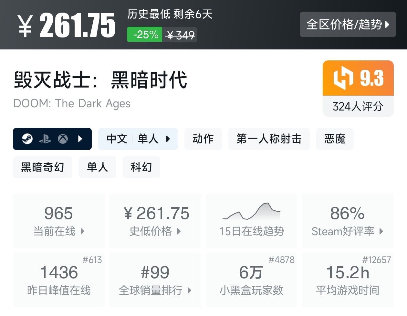This screenshot has width=407, height=316.
Task: Open Steam好评率 review details
Action: (348, 221)
